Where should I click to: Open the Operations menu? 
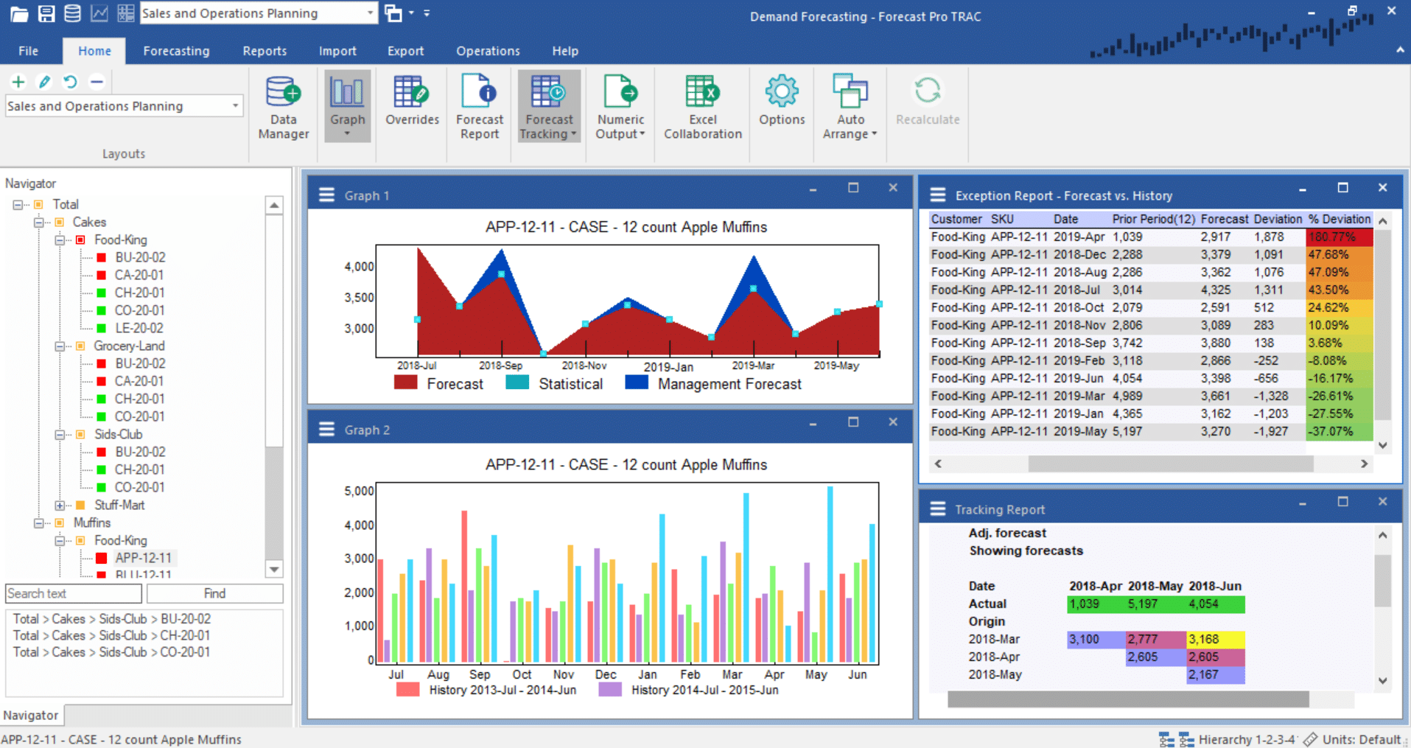click(487, 51)
